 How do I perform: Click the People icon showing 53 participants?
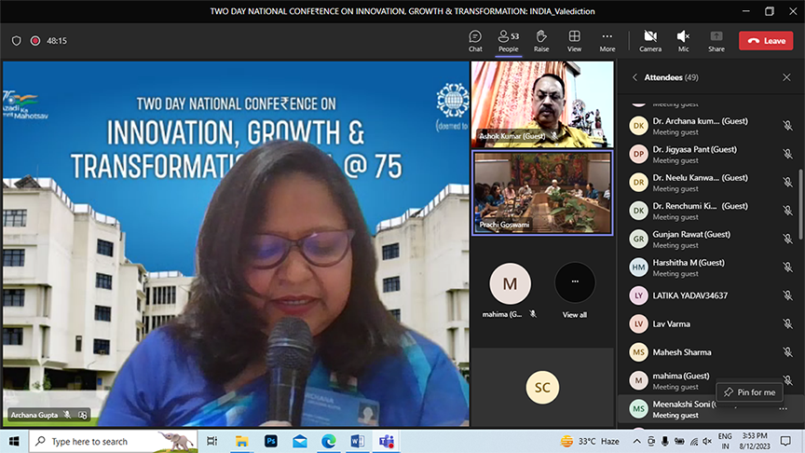click(x=508, y=40)
